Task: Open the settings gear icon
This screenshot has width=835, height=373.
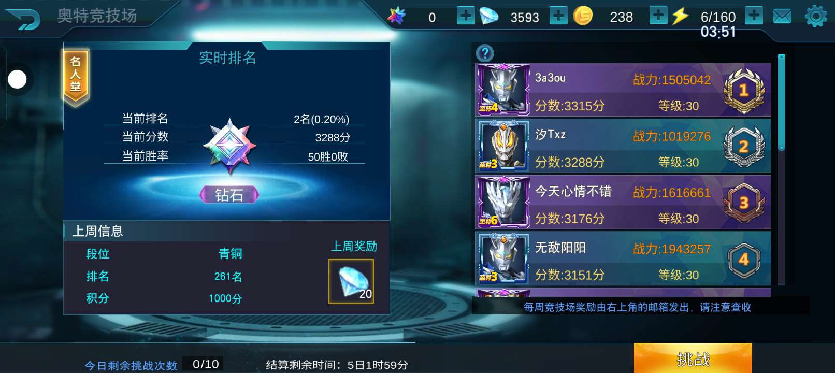Action: tap(816, 16)
